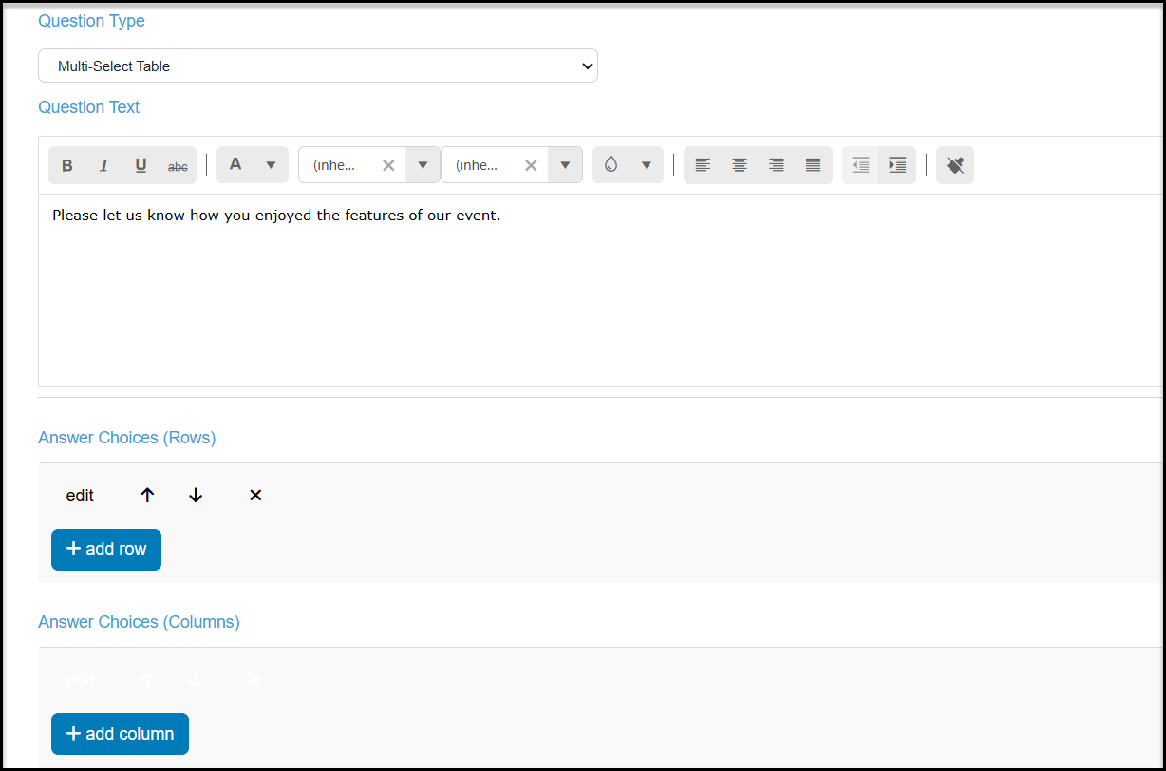This screenshot has width=1166, height=771.
Task: Align text to the right
Action: (x=777, y=165)
